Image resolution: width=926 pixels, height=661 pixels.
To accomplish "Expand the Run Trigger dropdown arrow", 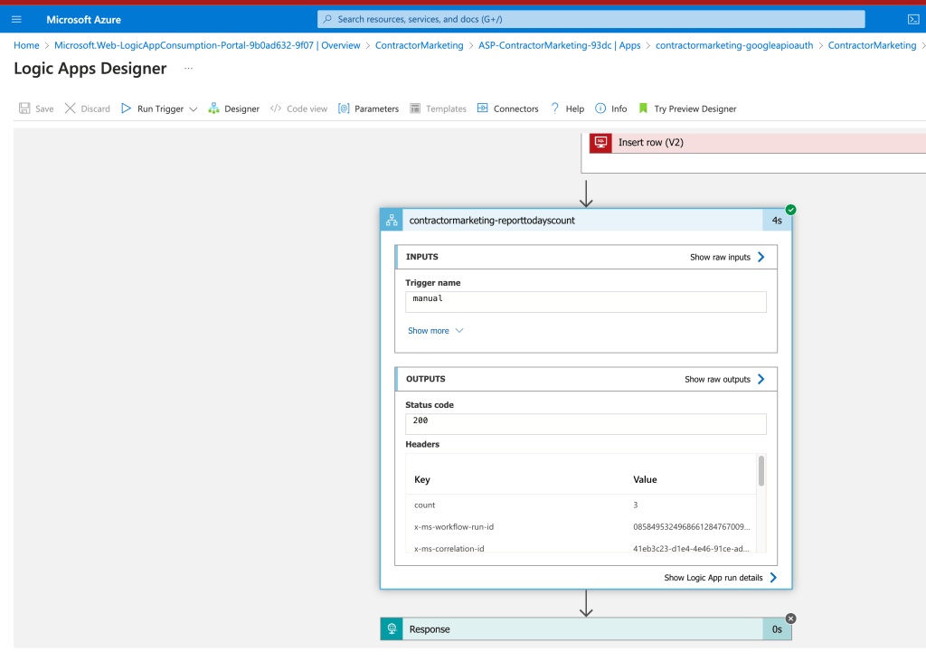I will (194, 109).
